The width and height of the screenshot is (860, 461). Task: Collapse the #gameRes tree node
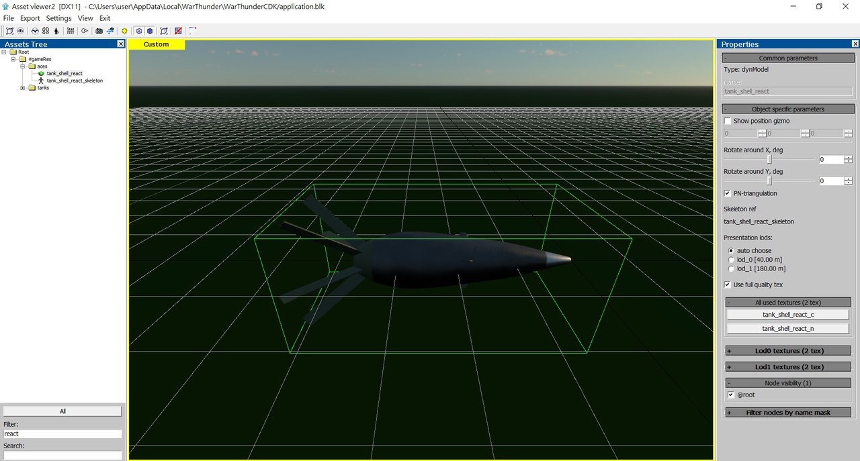tap(13, 59)
